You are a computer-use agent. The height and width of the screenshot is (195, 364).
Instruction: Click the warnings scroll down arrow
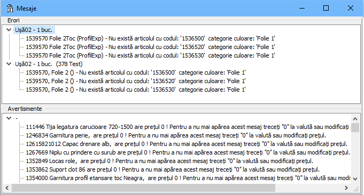point(355,178)
